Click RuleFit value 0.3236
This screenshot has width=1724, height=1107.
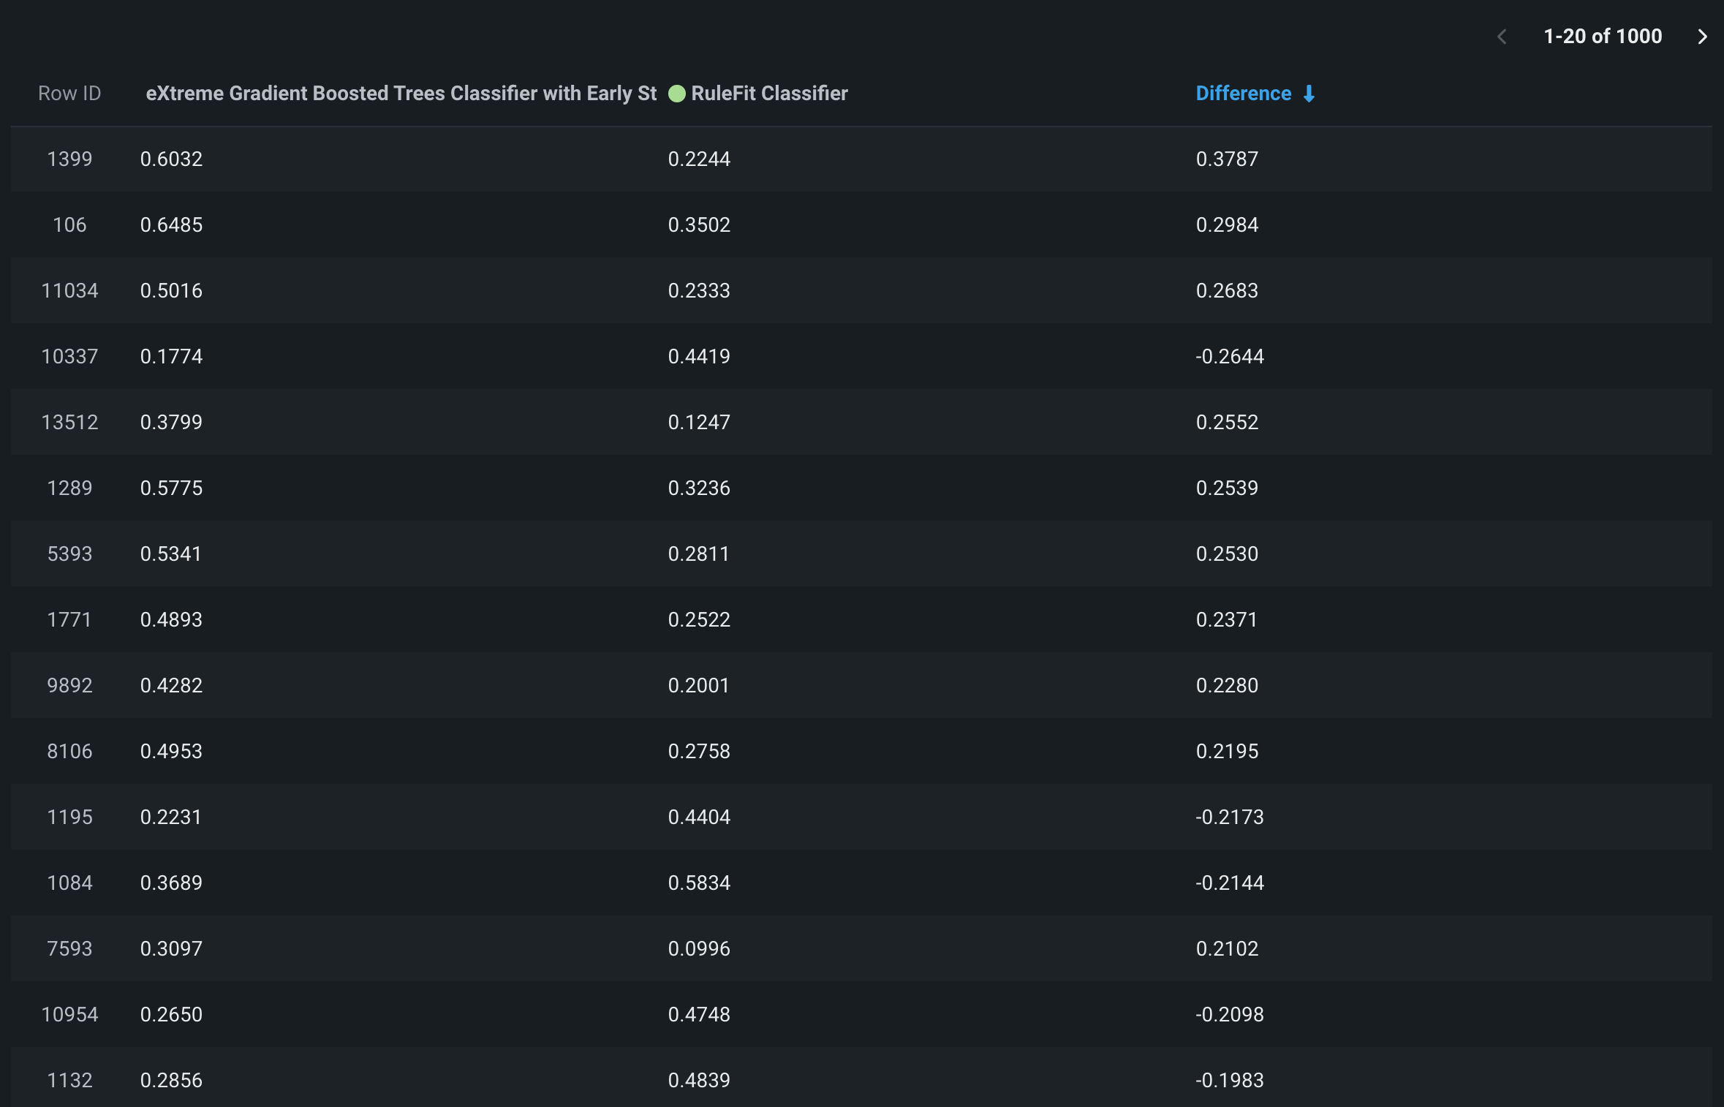click(699, 488)
